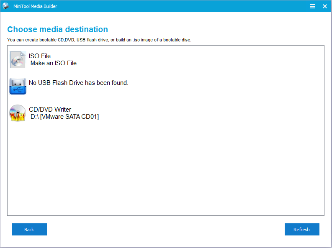The height and width of the screenshot is (248, 332).
Task: Select the "CD/DVD Writer" label
Action: [50, 110]
